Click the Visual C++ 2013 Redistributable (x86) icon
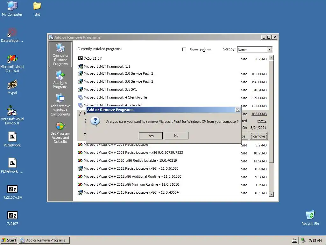Image resolution: width=326 pixels, height=245 pixels. pos(80,192)
